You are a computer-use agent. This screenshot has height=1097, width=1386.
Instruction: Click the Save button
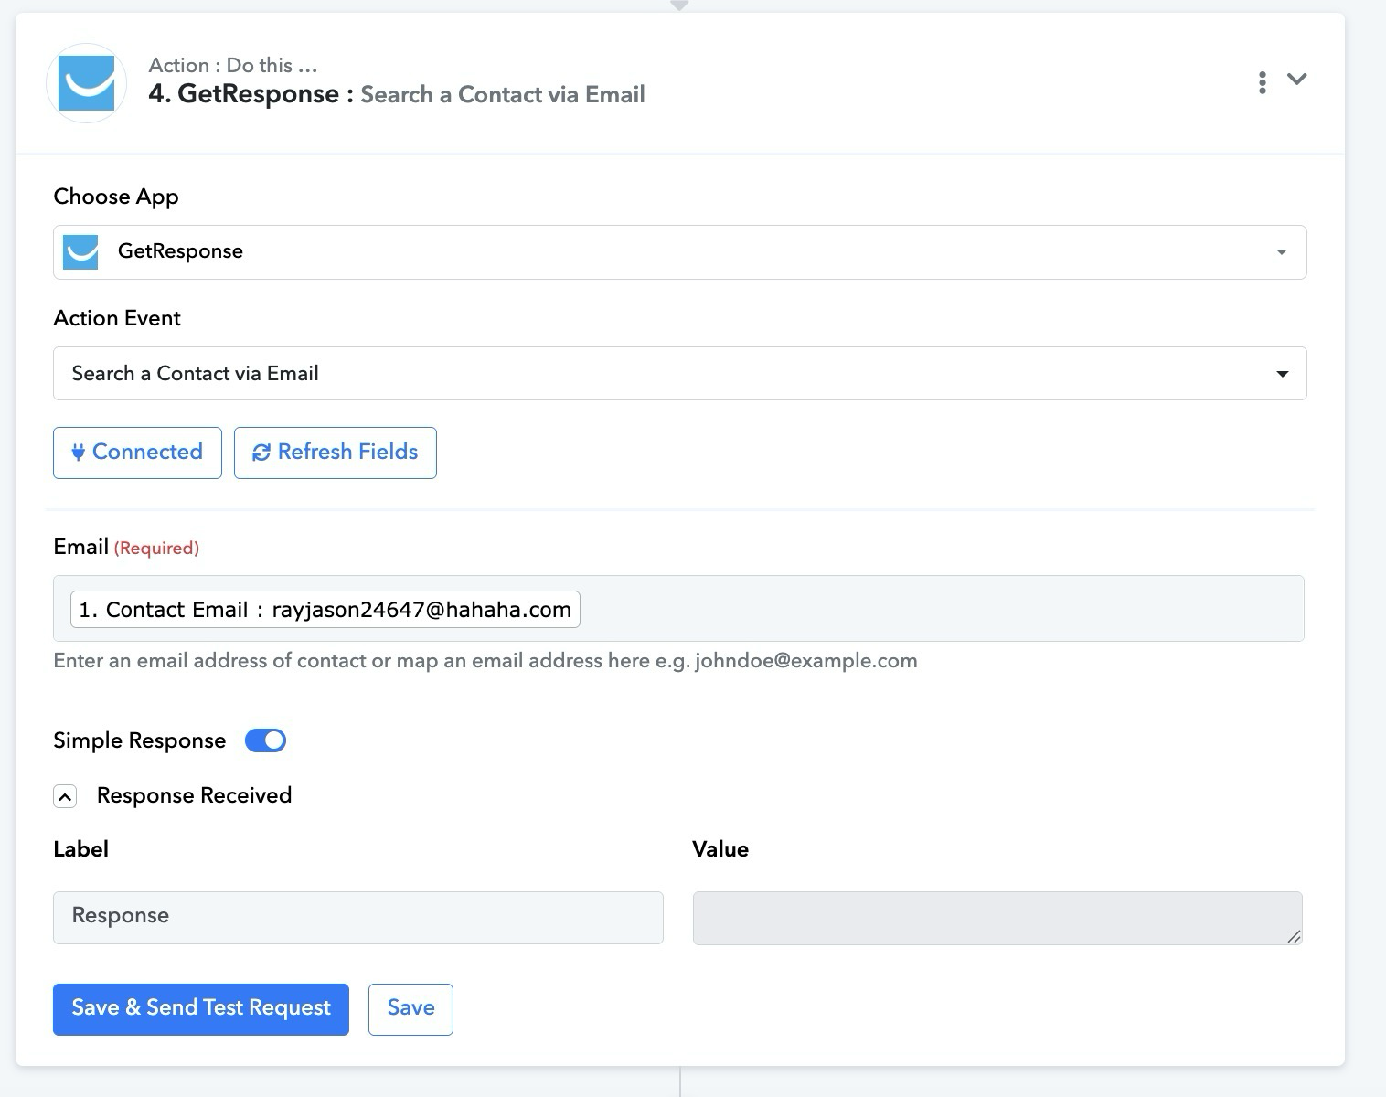pyautogui.click(x=410, y=1009)
